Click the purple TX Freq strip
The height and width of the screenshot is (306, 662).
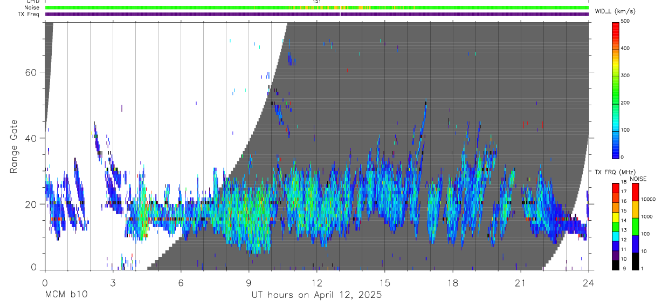pos(316,14)
